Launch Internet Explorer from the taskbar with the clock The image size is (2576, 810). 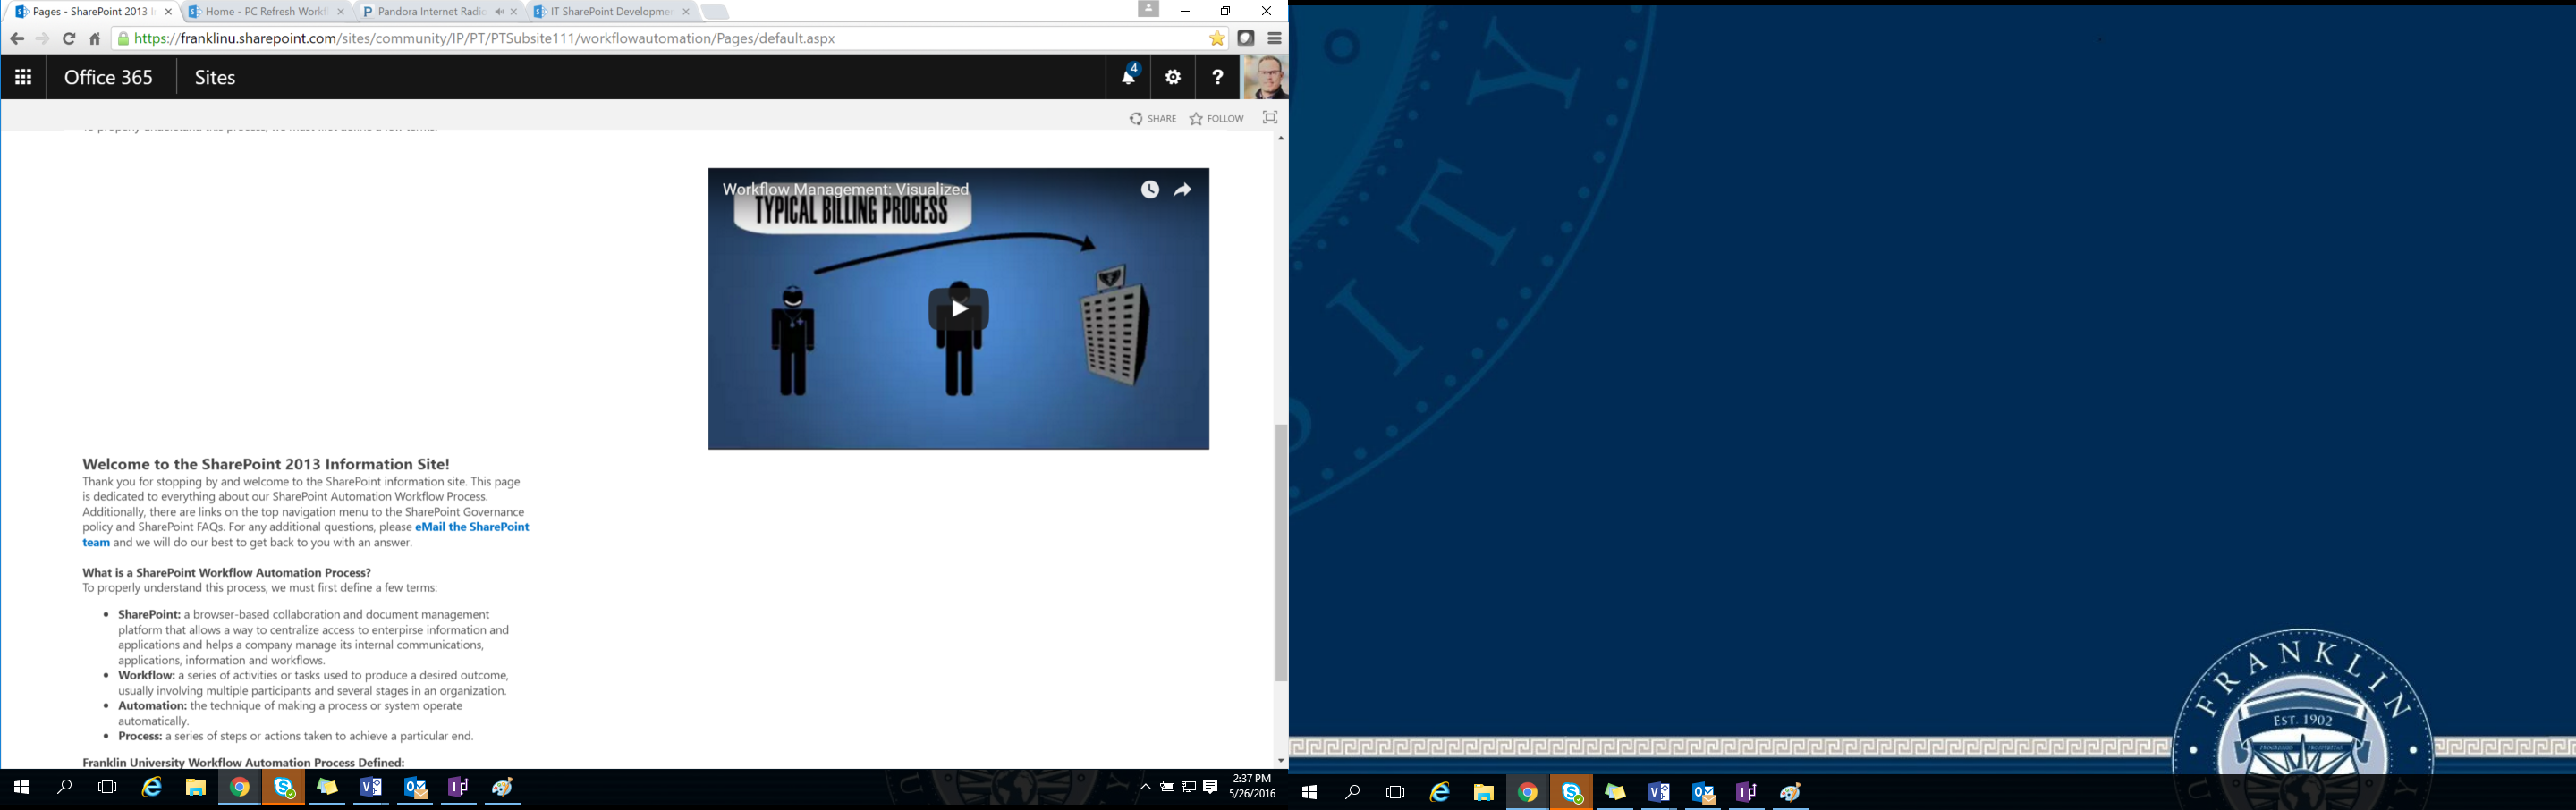[x=152, y=788]
